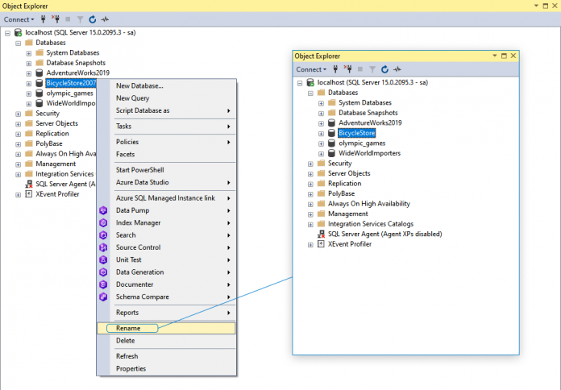Click Disconnect icon in right Object Explorer toolbar
Image resolution: width=561 pixels, height=390 pixels.
coord(347,69)
